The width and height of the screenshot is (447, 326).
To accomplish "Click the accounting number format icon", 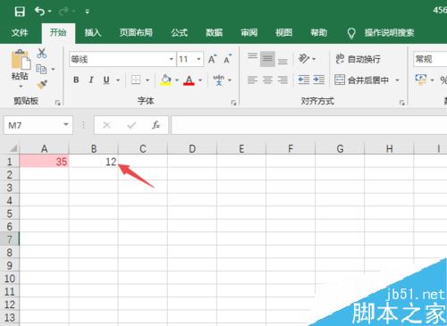I will [x=421, y=79].
